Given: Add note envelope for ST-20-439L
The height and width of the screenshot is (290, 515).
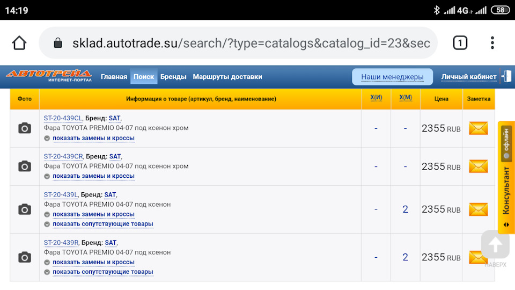Looking at the screenshot, I should coord(478,209).
